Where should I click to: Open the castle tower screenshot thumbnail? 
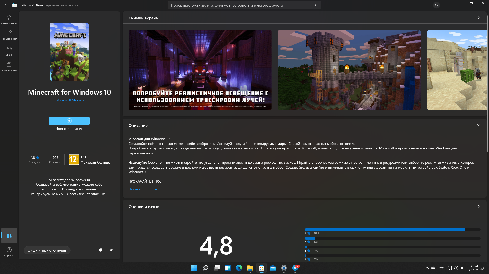tap(349, 70)
